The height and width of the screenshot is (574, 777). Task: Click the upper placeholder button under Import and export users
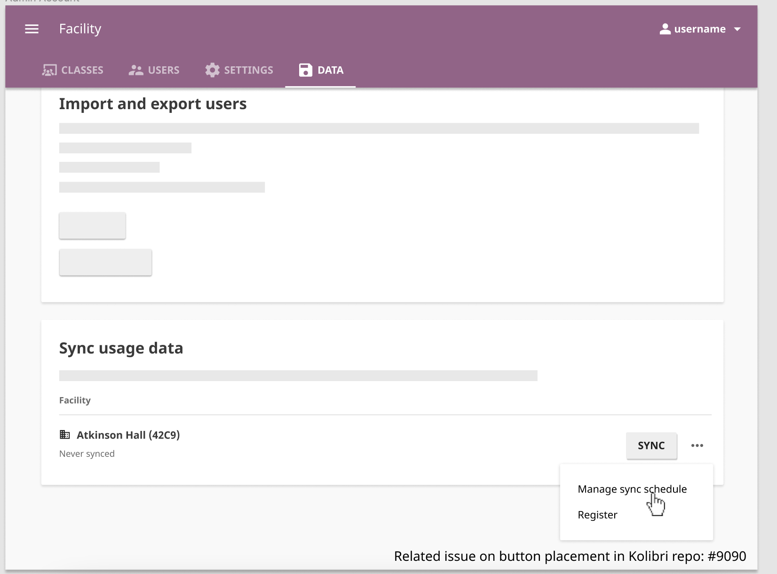(92, 225)
